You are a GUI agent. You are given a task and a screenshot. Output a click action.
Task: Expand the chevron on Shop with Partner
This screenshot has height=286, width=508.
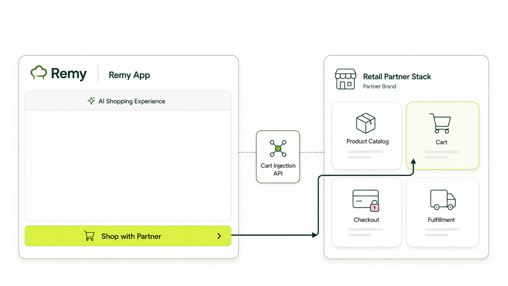point(219,236)
